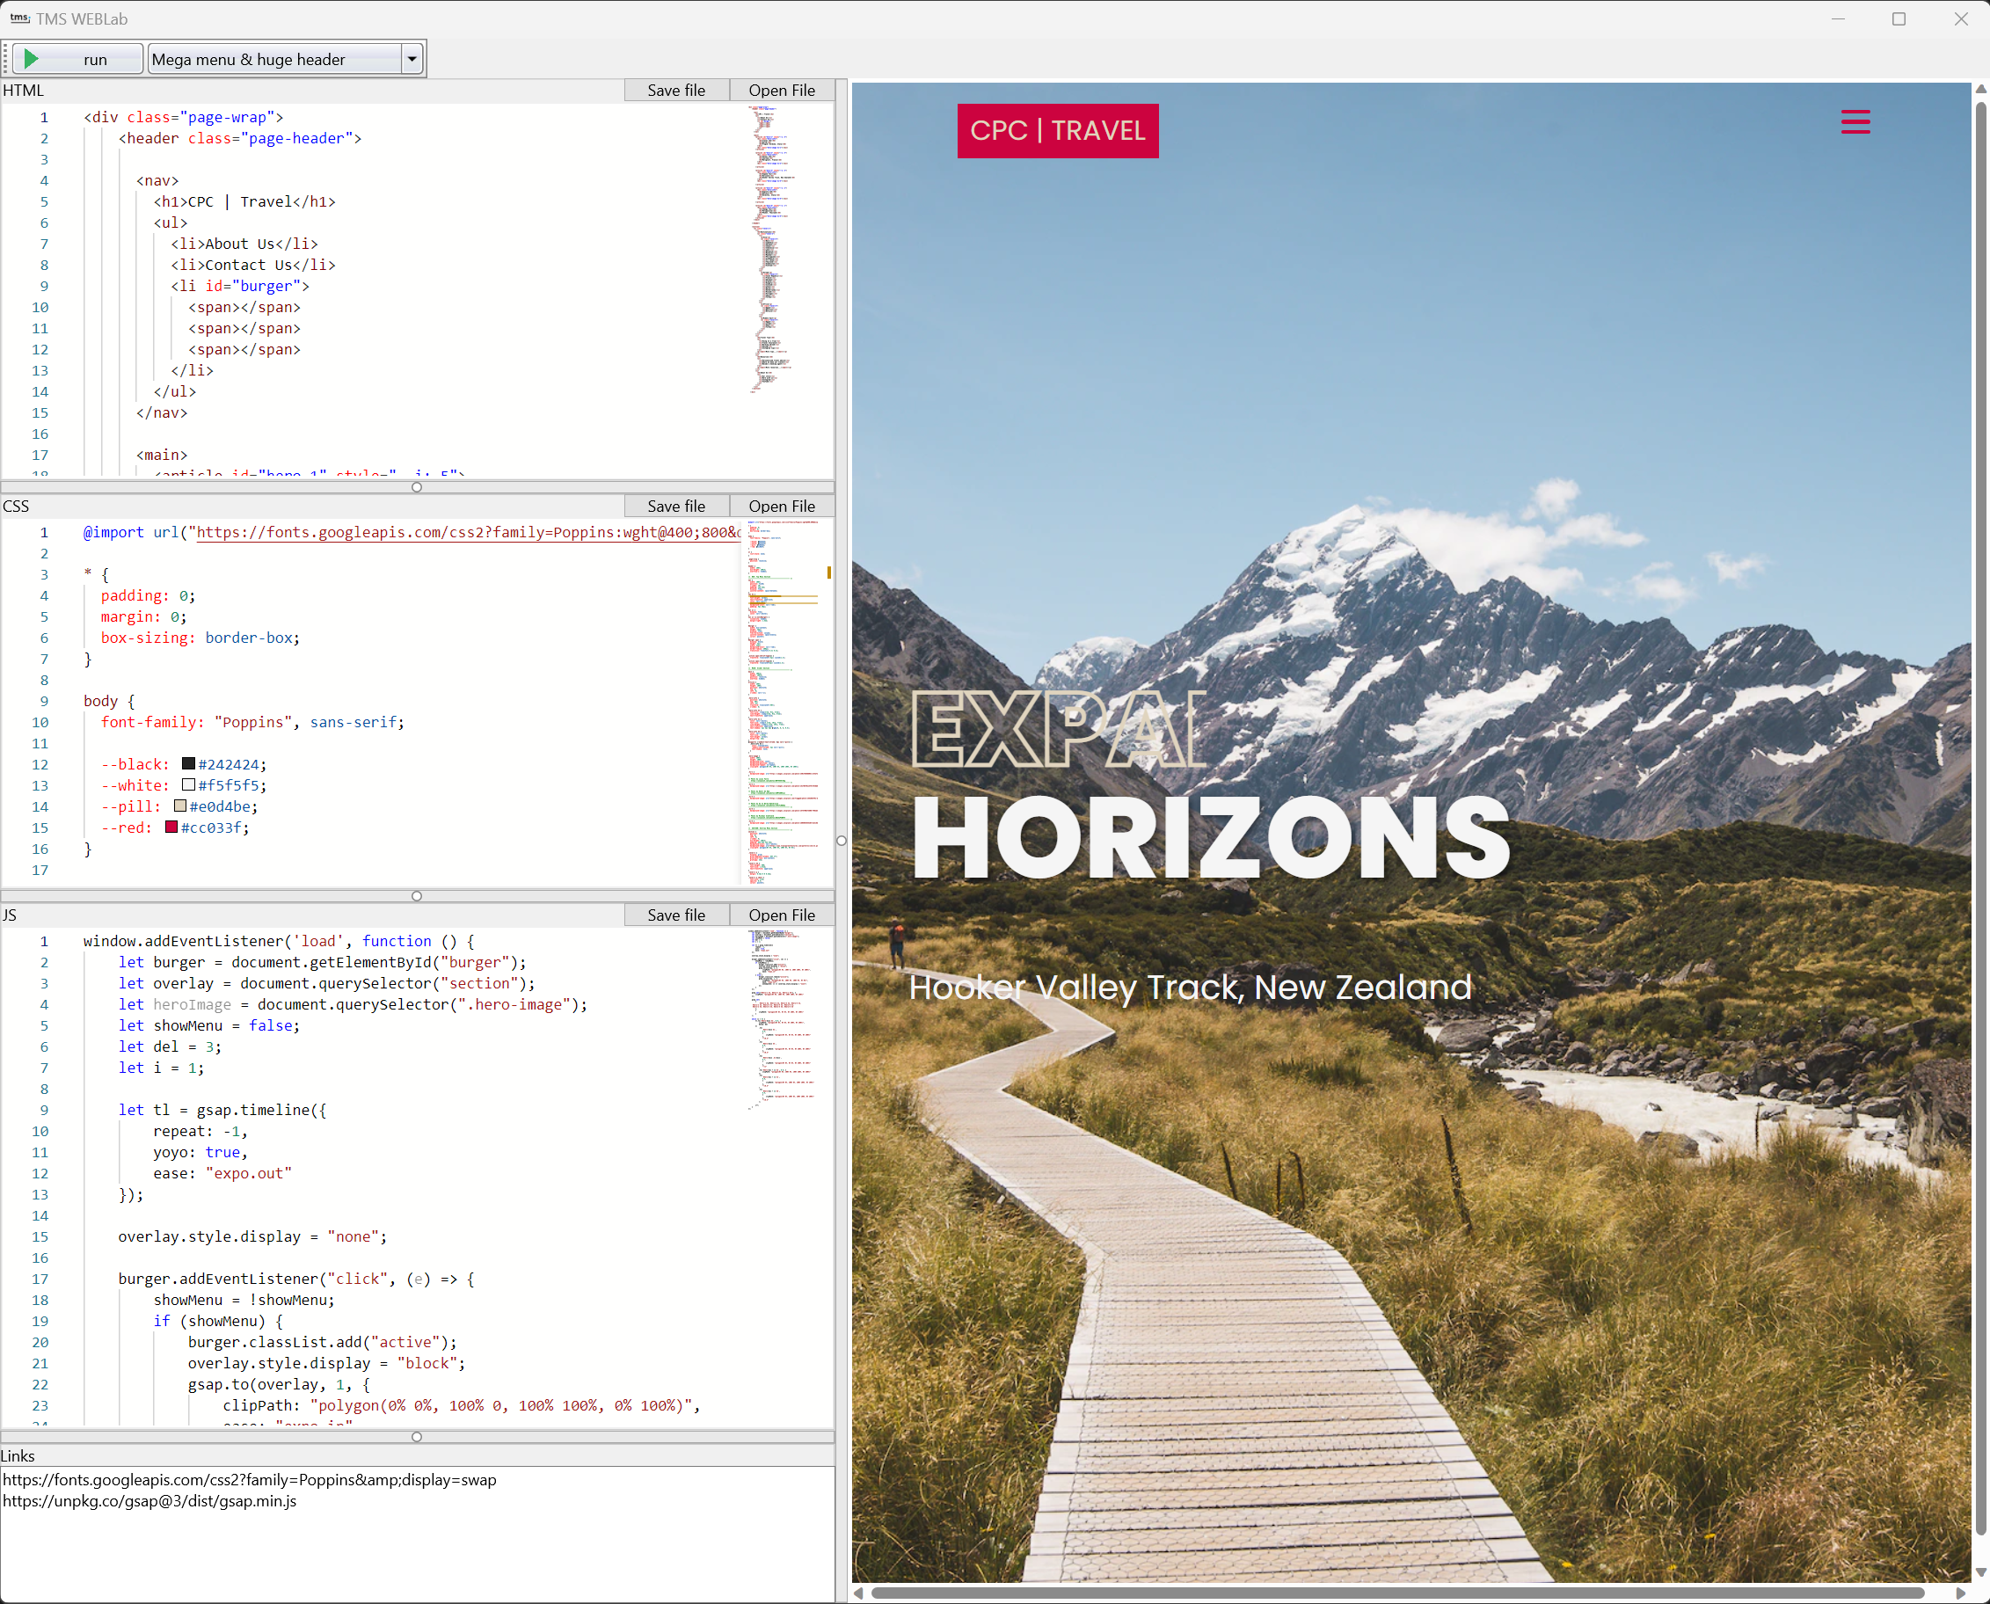Click the <li id="burger"> line in HTML
The height and width of the screenshot is (1604, 1990).
click(x=240, y=287)
